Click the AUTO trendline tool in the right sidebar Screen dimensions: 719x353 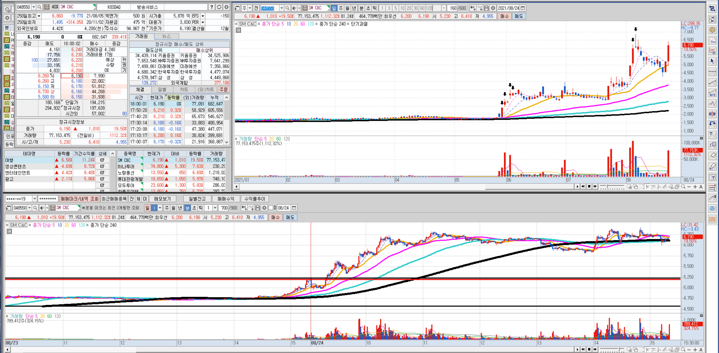(x=712, y=93)
